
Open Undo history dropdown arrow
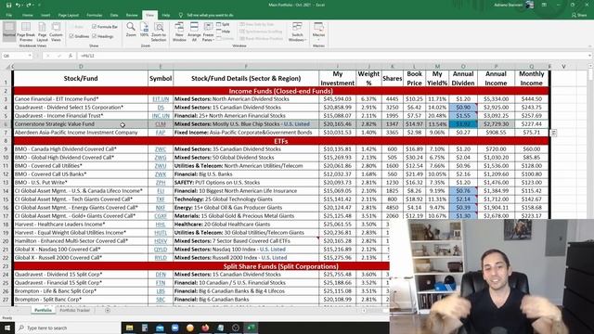[x=22, y=5]
